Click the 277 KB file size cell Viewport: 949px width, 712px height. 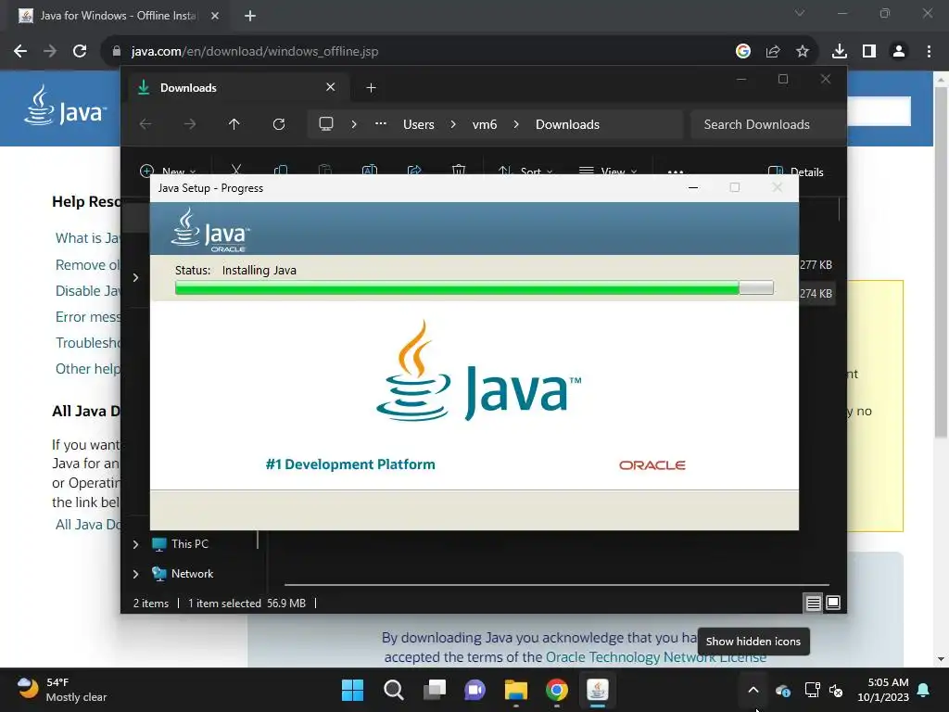[816, 265]
